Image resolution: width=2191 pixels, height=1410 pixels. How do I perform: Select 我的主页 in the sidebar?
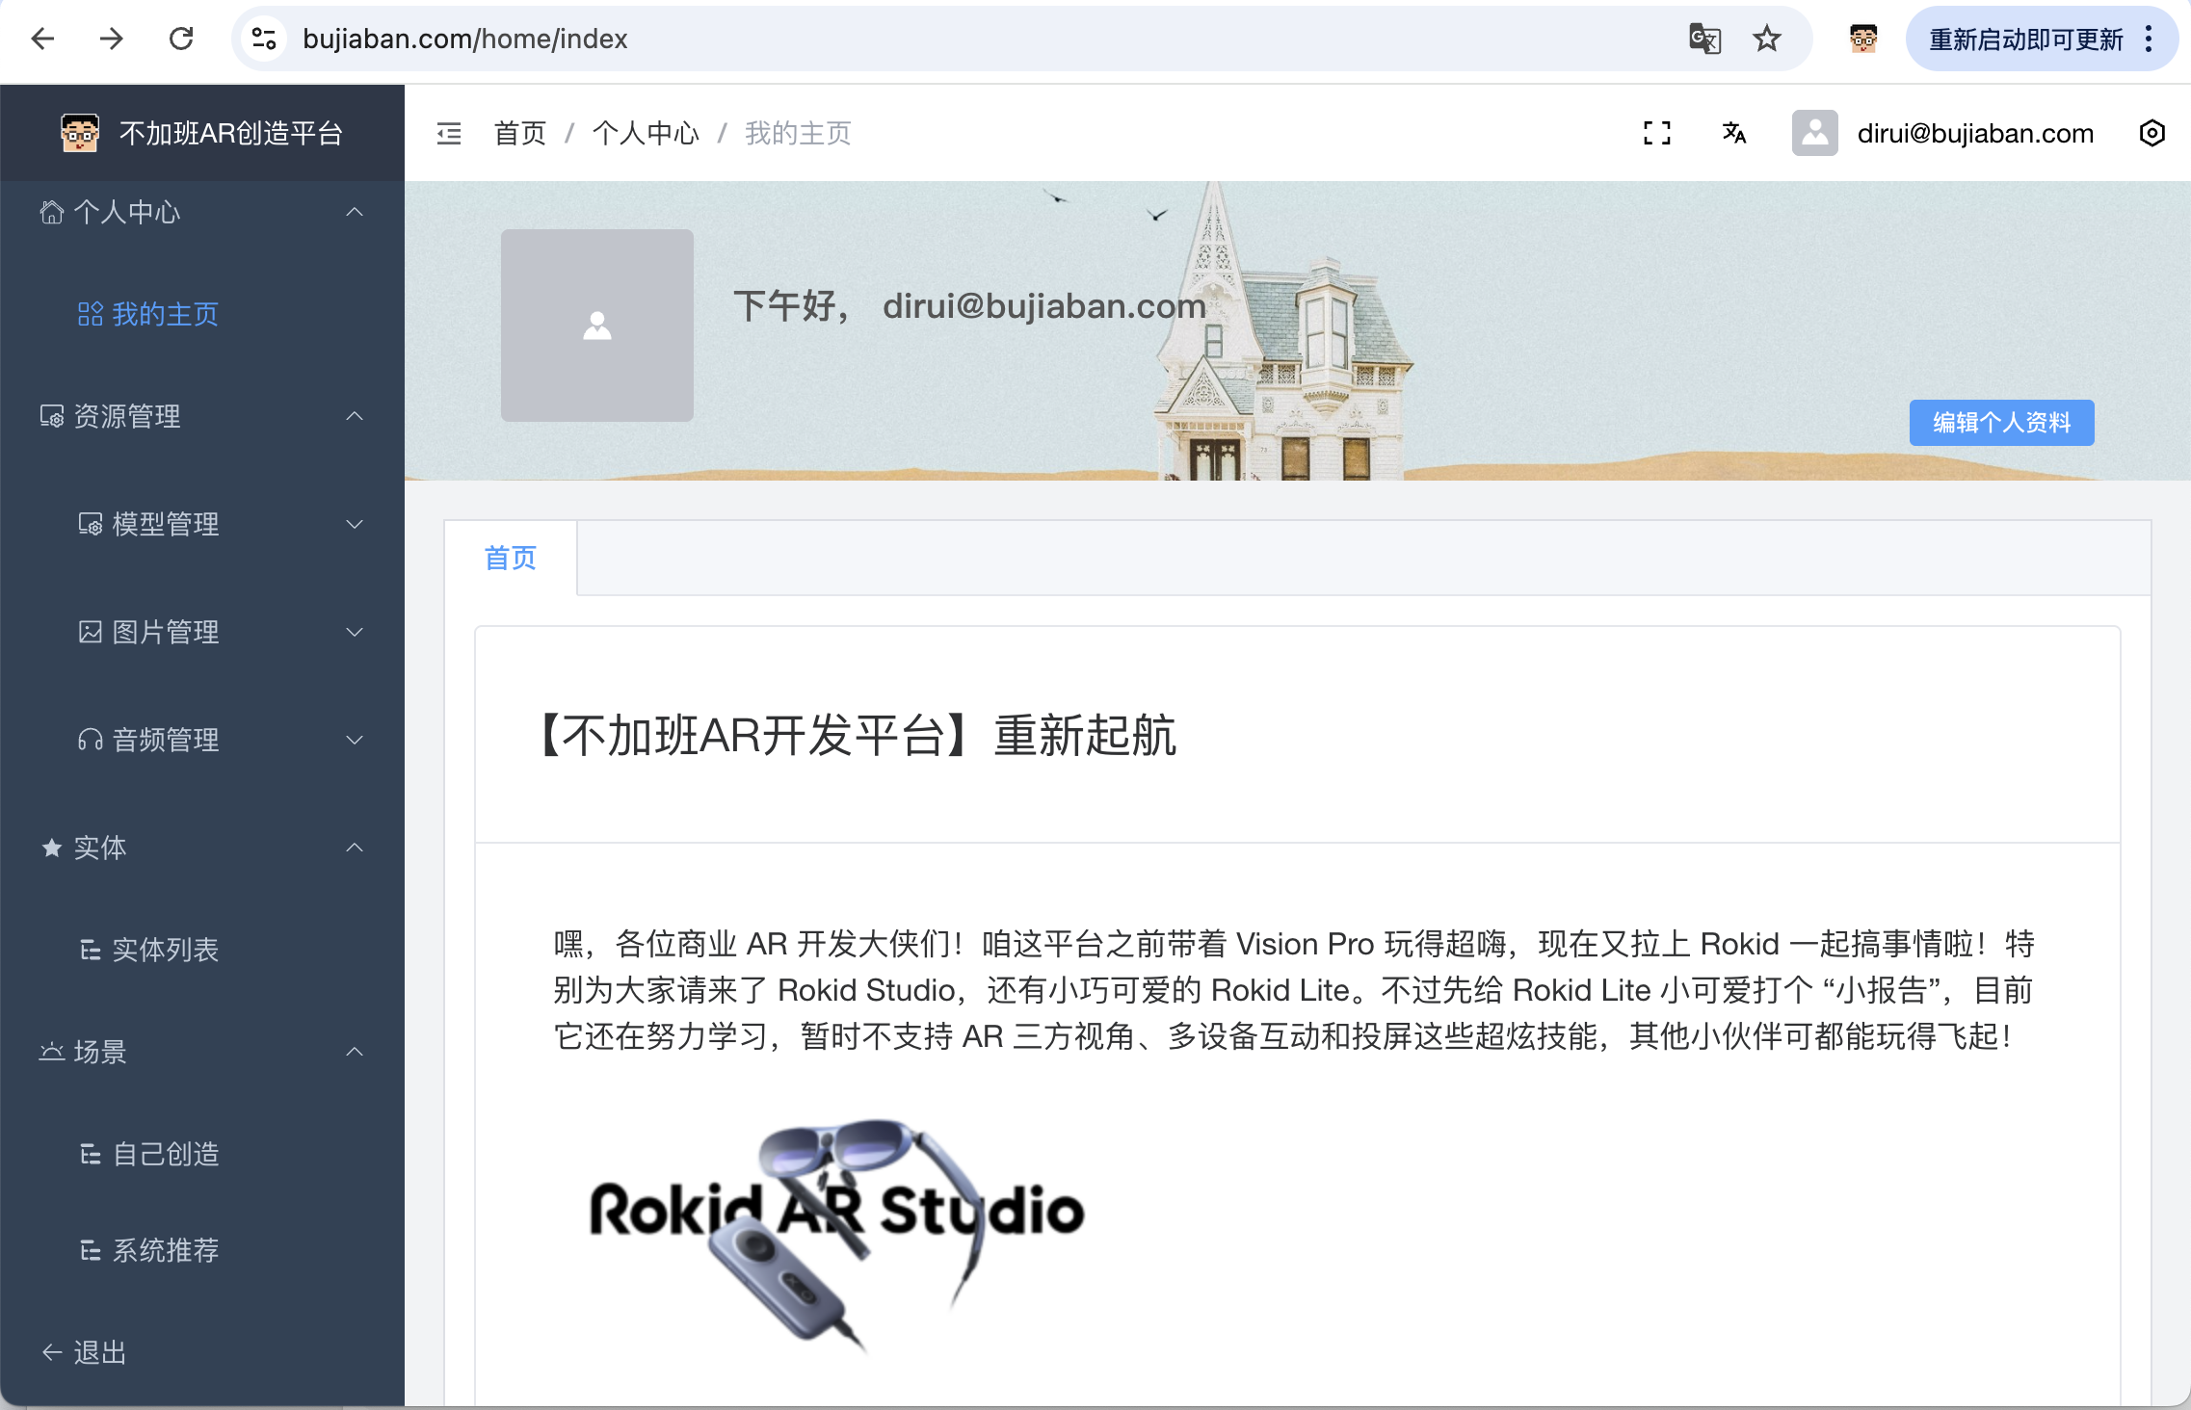point(165,314)
